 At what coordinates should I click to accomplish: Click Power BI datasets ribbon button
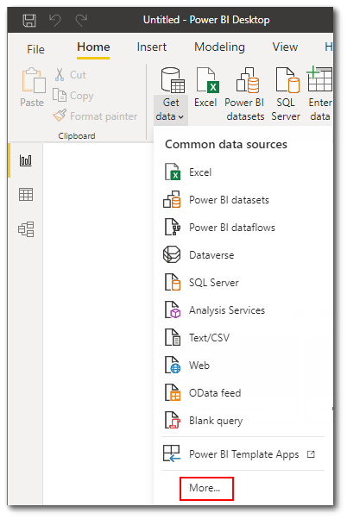click(x=244, y=94)
